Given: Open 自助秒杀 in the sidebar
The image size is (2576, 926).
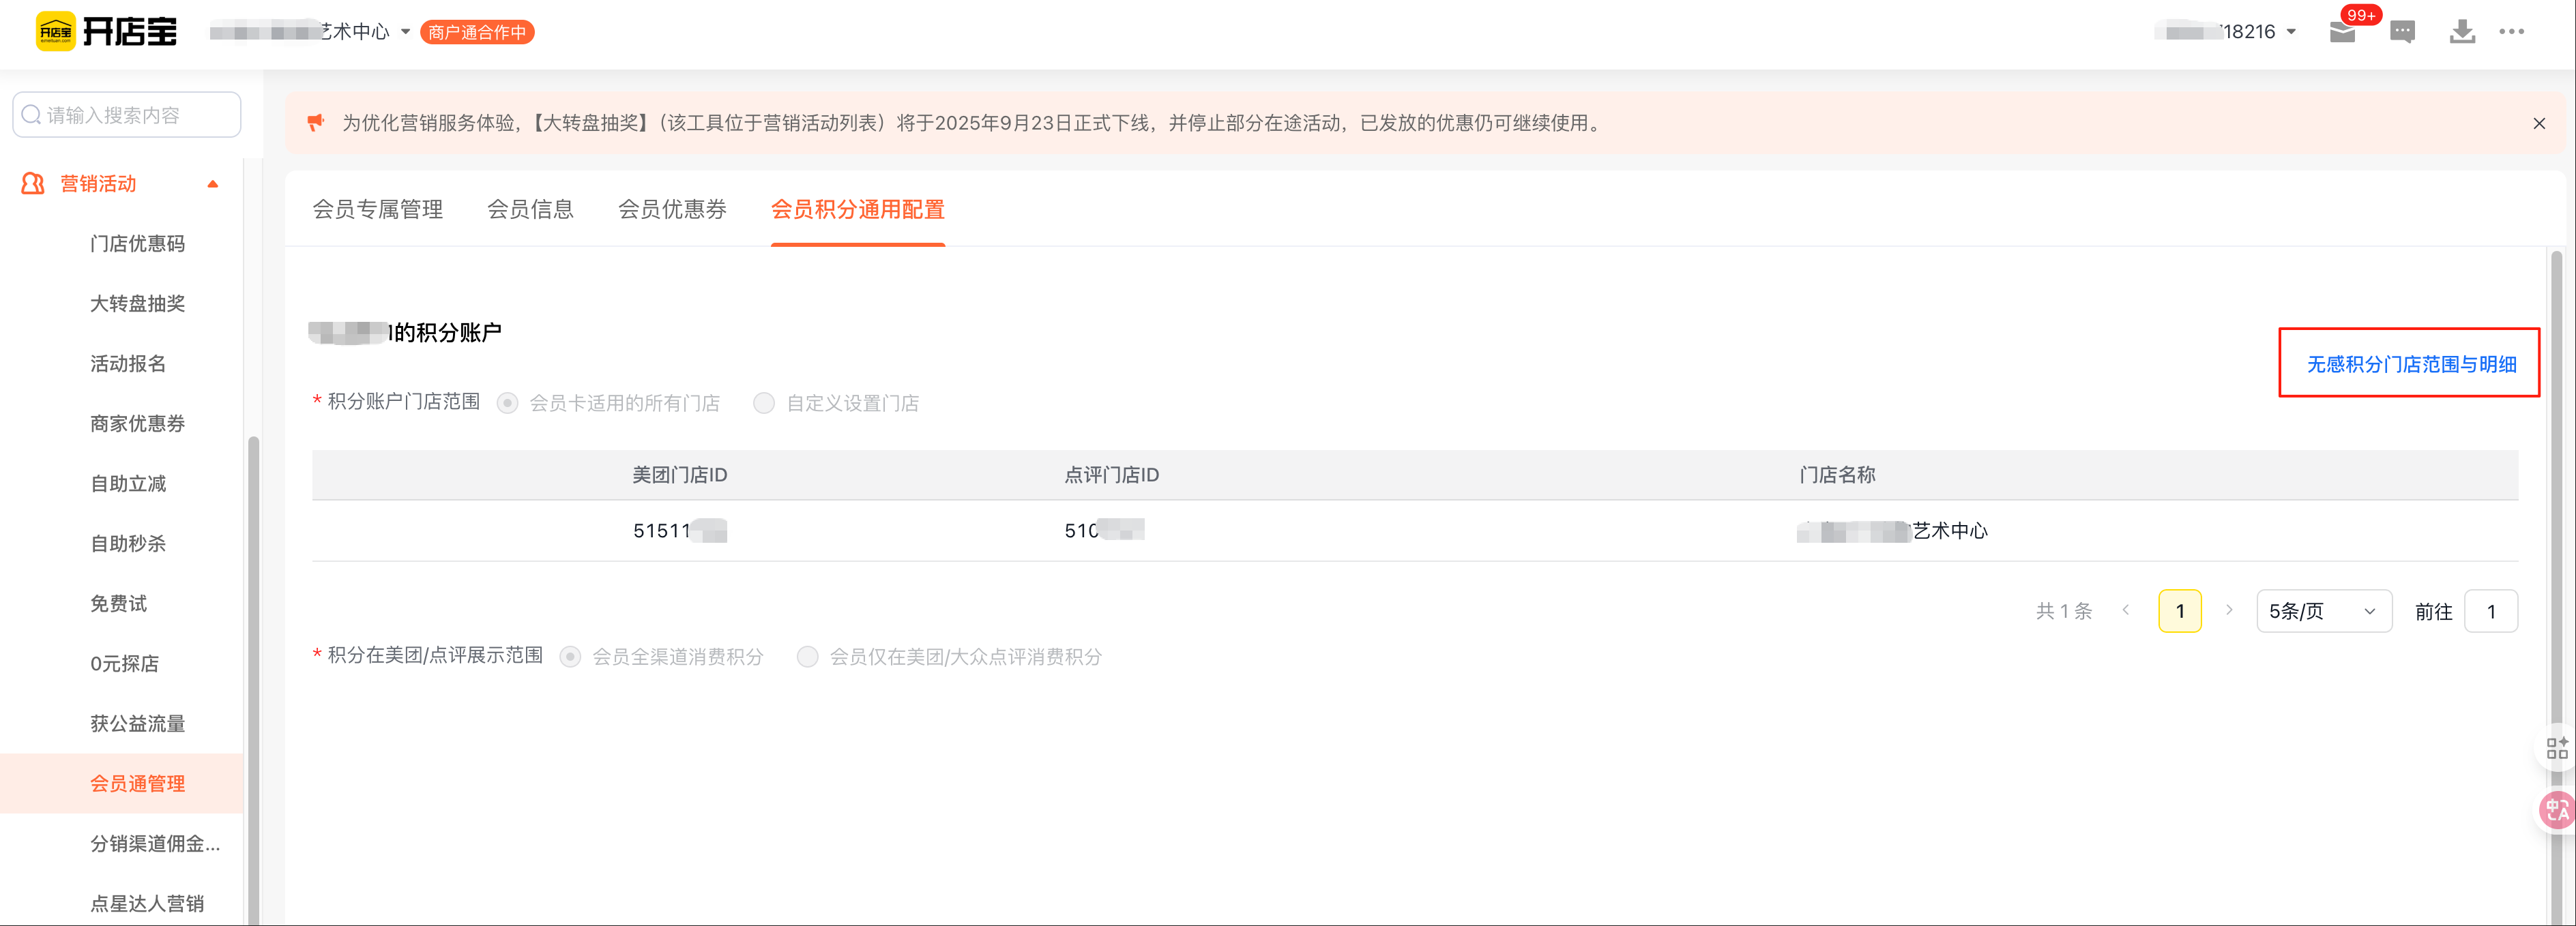Looking at the screenshot, I should 128,543.
